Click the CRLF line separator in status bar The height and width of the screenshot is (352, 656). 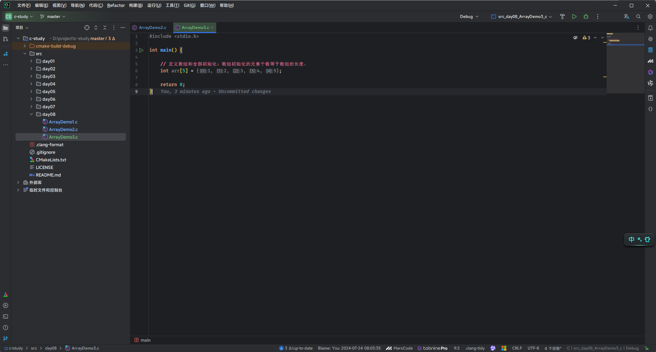click(517, 348)
